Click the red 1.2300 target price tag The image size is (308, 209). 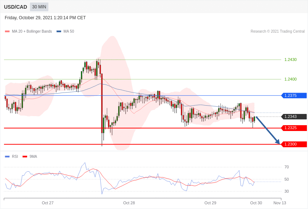click(294, 144)
